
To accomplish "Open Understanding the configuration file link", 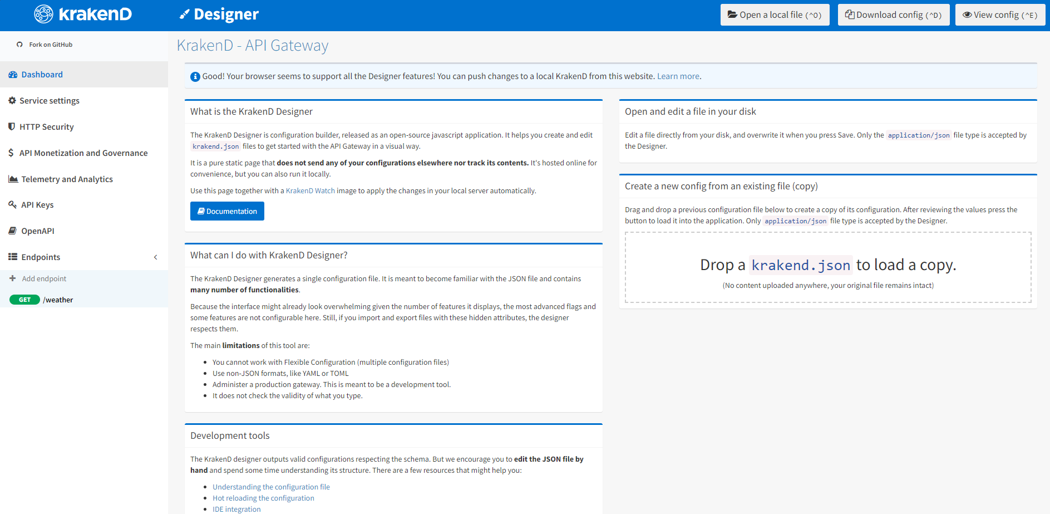I will pyautogui.click(x=271, y=487).
